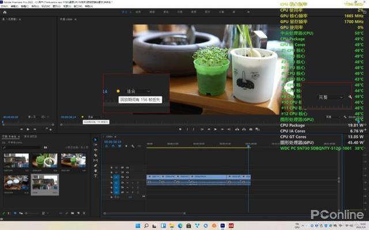Toggle track lock on V1

tap(111, 177)
